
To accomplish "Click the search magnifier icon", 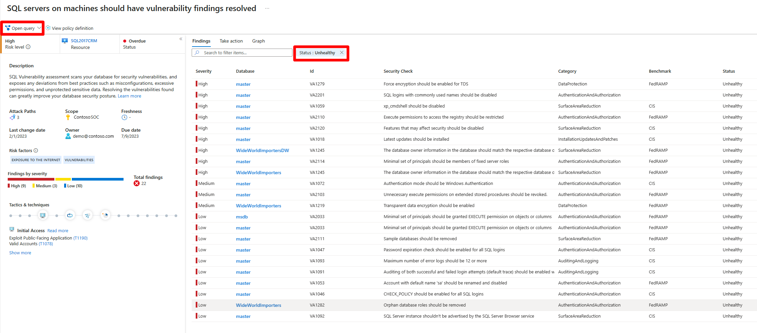I will pyautogui.click(x=197, y=53).
